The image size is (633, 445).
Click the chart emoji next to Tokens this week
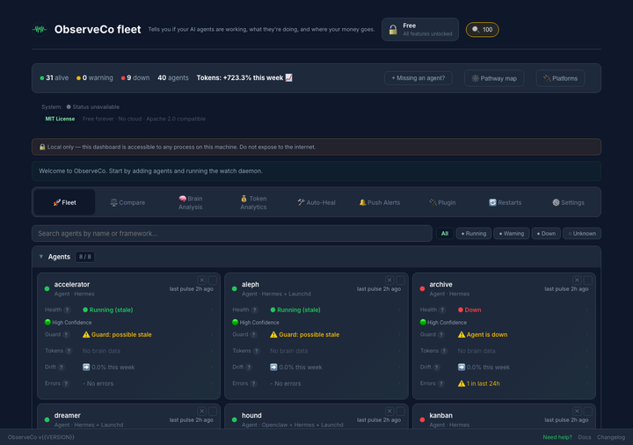coord(288,77)
